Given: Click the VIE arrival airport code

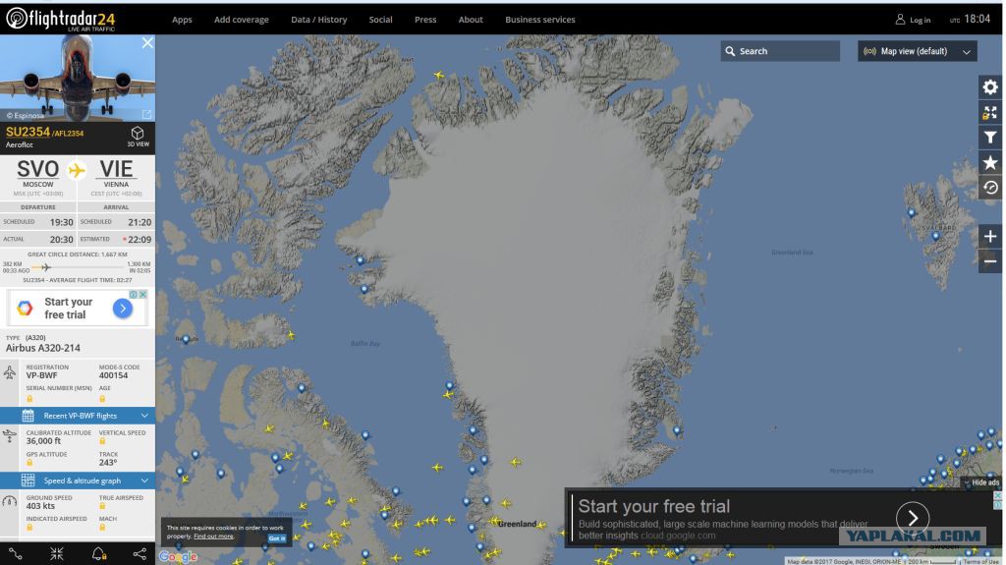Looking at the screenshot, I should pos(116,169).
